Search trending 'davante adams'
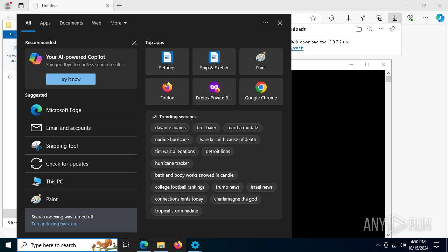This screenshot has width=448, height=252. (170, 128)
